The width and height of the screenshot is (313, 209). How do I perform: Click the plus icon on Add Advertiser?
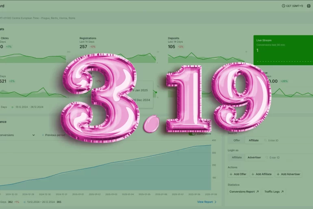coord(278,174)
